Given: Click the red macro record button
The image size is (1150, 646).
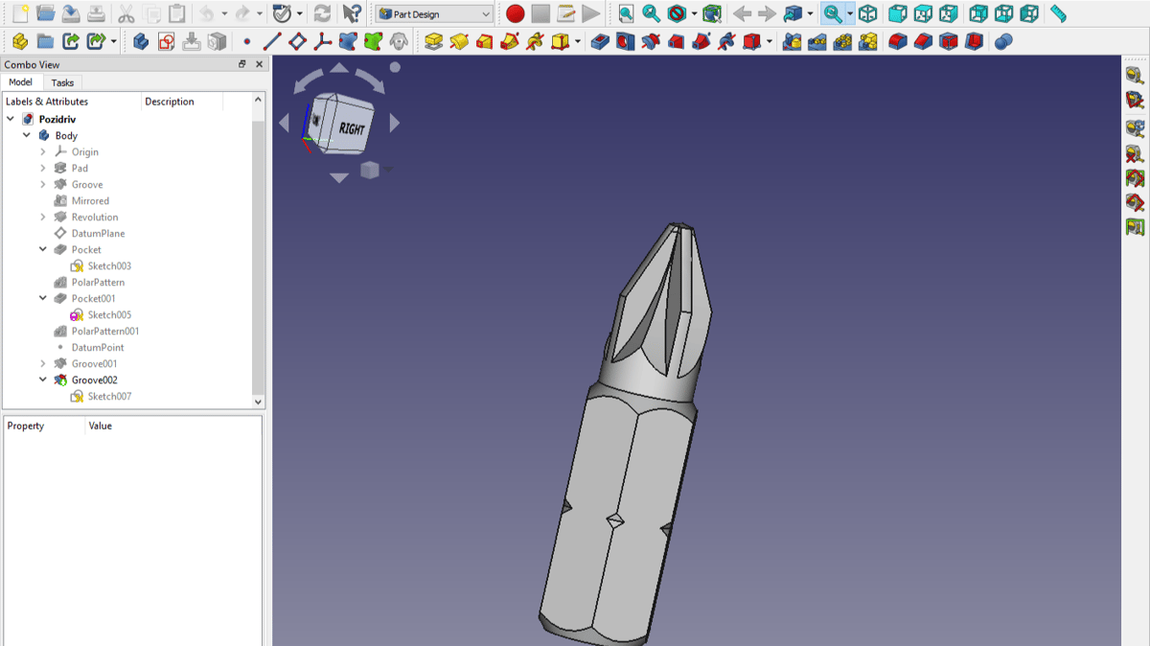Looking at the screenshot, I should [516, 14].
